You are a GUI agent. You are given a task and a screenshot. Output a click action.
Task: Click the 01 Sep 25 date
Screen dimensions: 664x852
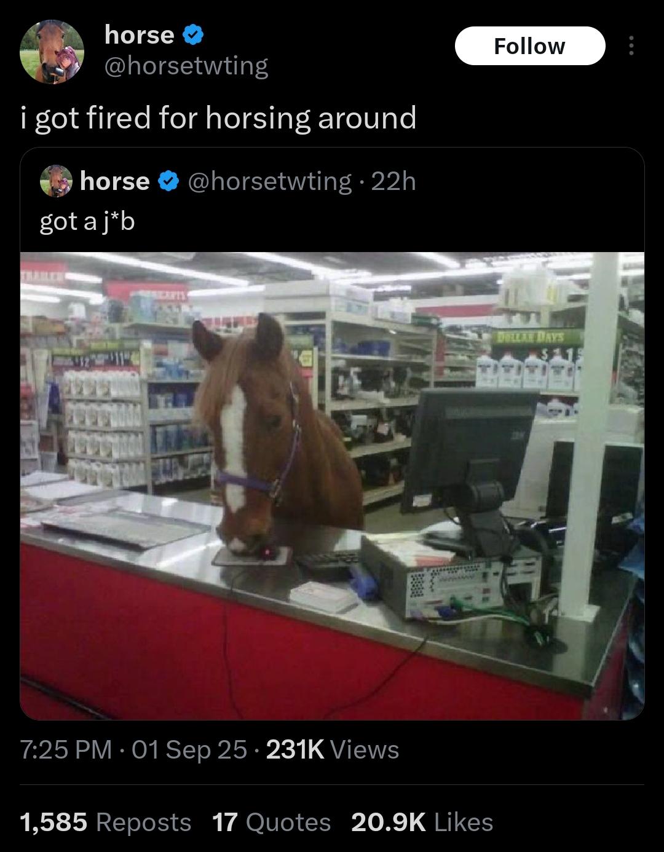point(189,749)
